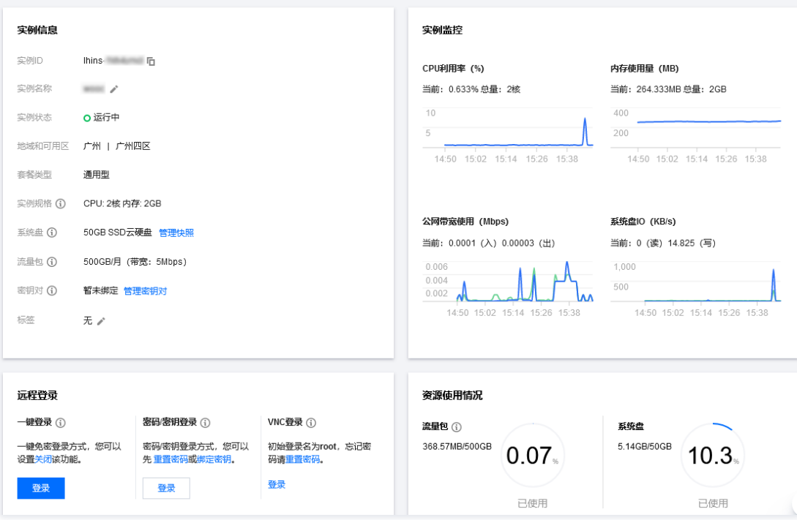
Task: Click the CPU利用率 chart spike
Action: tap(585, 131)
